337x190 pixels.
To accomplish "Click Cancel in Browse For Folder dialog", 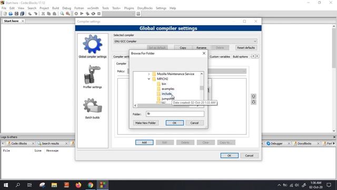I will pos(194,123).
